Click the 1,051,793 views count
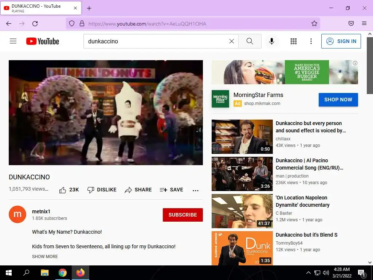The image size is (373, 280). [28, 189]
